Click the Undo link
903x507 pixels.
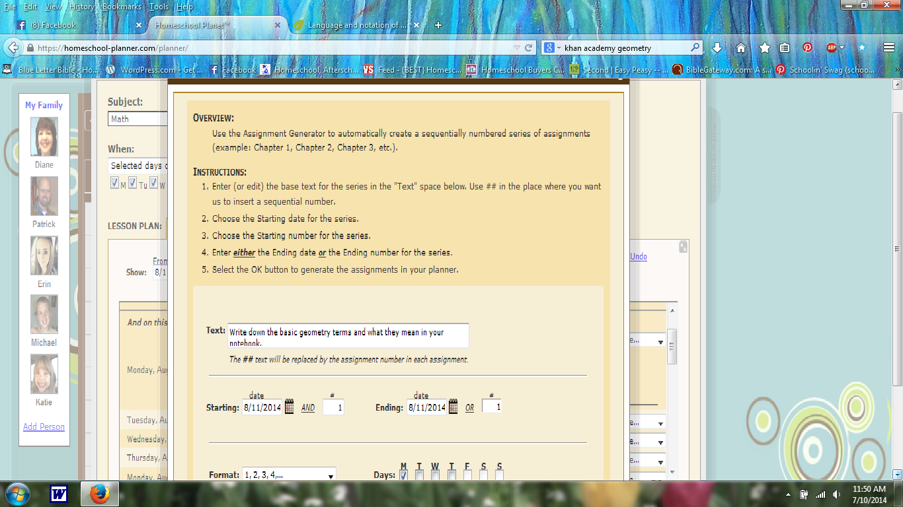639,256
